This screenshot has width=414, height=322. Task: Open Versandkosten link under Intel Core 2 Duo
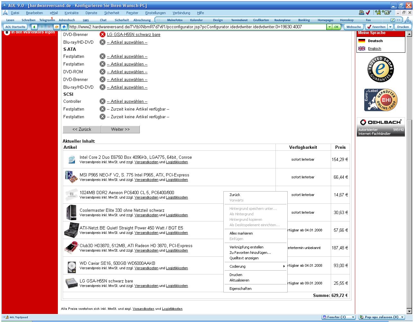pyautogui.click(x=146, y=162)
